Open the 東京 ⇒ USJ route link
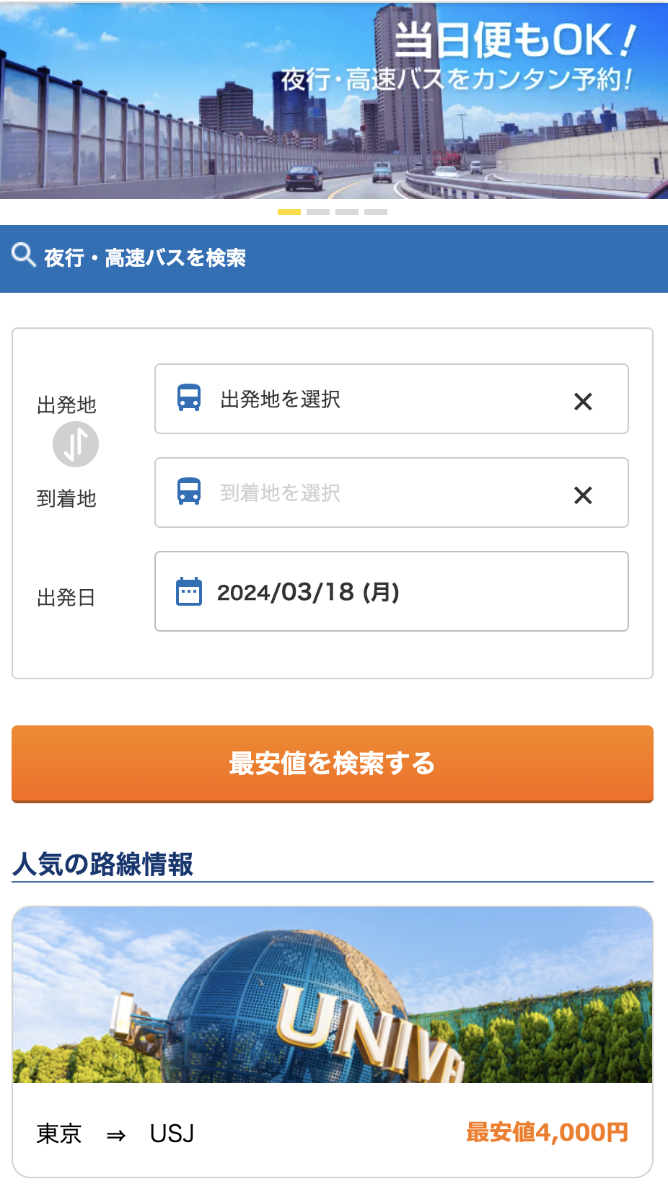668x1184 pixels. coord(115,1134)
